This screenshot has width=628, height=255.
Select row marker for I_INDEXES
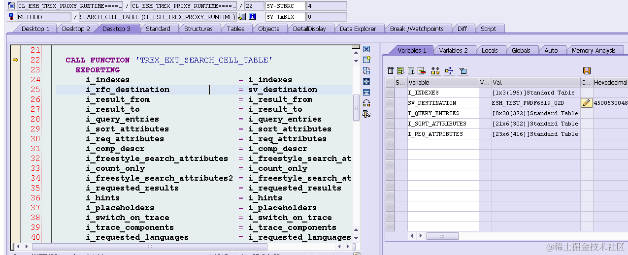pyautogui.click(x=390, y=93)
